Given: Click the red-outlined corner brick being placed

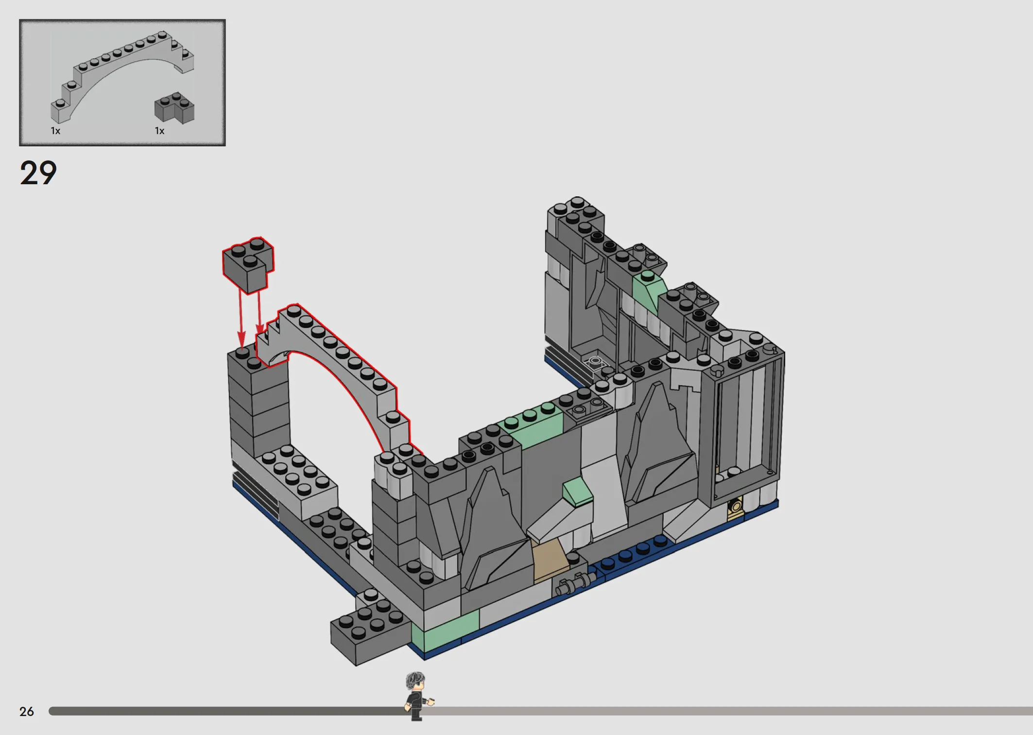Looking at the screenshot, I should (248, 265).
